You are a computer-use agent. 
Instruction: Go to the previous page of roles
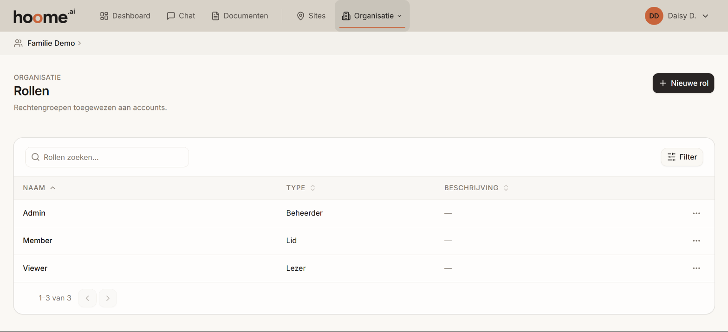[87, 298]
